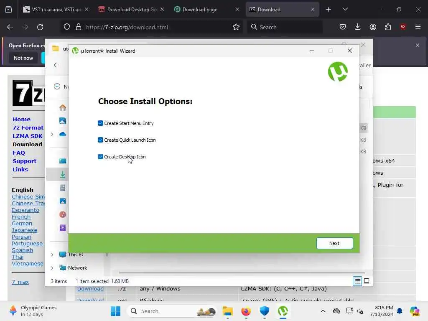Open Home link on 7-Zip site
This screenshot has height=321, width=428.
click(x=21, y=119)
